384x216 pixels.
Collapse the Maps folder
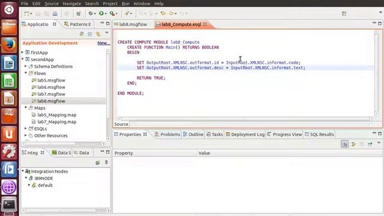(26, 107)
